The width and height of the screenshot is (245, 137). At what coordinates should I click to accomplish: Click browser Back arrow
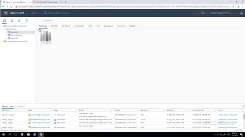[x=3, y=7]
